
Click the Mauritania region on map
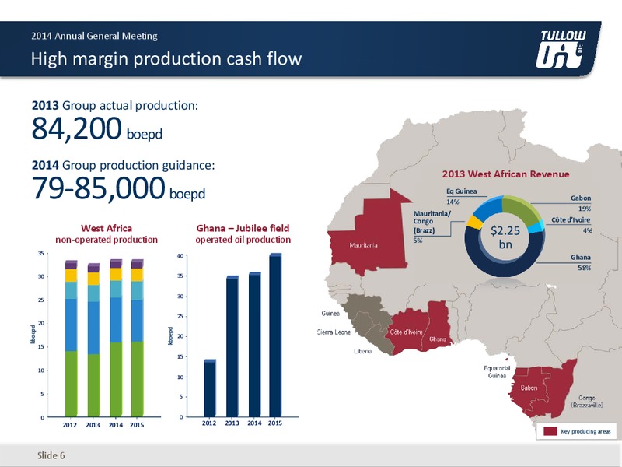click(369, 237)
